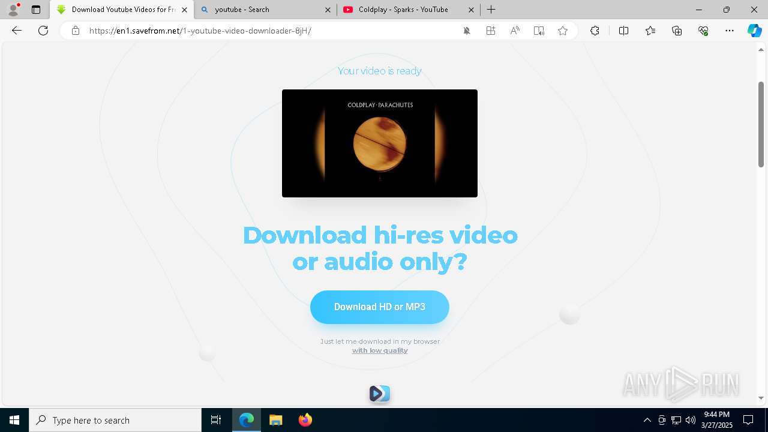Refresh the savefrom.net page
This screenshot has height=432, width=768.
[43, 31]
